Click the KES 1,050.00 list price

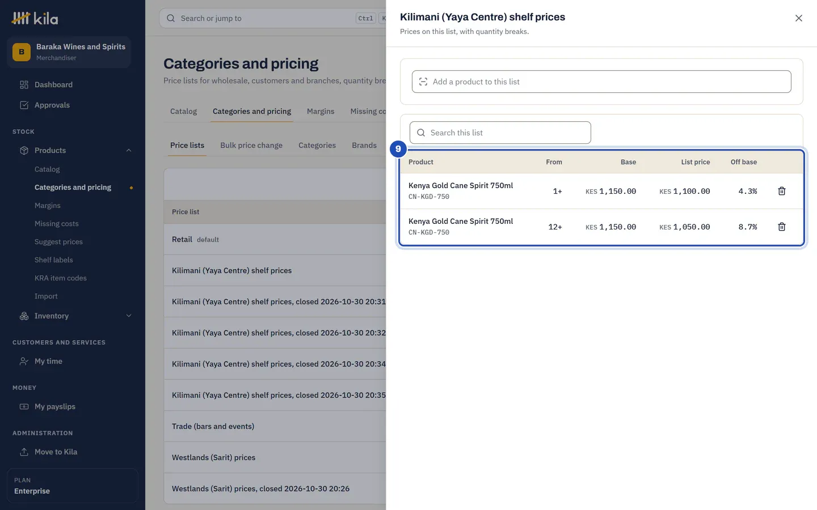click(684, 227)
